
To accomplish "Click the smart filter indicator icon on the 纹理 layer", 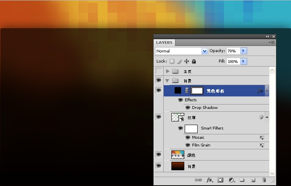I will pos(261,117).
